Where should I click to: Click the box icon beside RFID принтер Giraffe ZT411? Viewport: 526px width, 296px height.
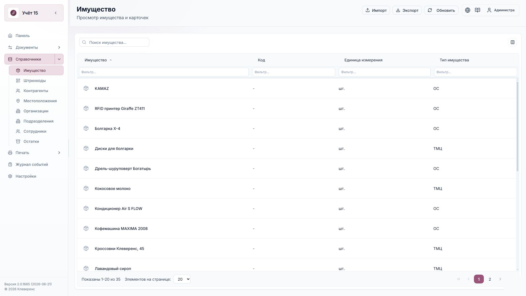(x=86, y=108)
